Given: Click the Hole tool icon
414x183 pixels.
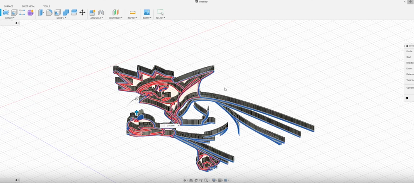Looking at the screenshot, I should tap(14, 12).
